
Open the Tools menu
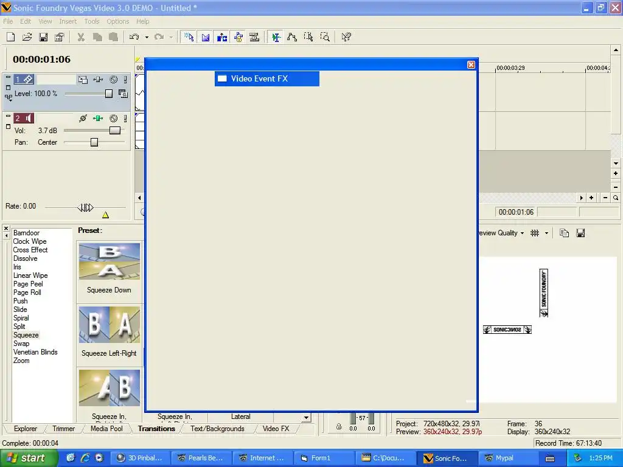92,21
